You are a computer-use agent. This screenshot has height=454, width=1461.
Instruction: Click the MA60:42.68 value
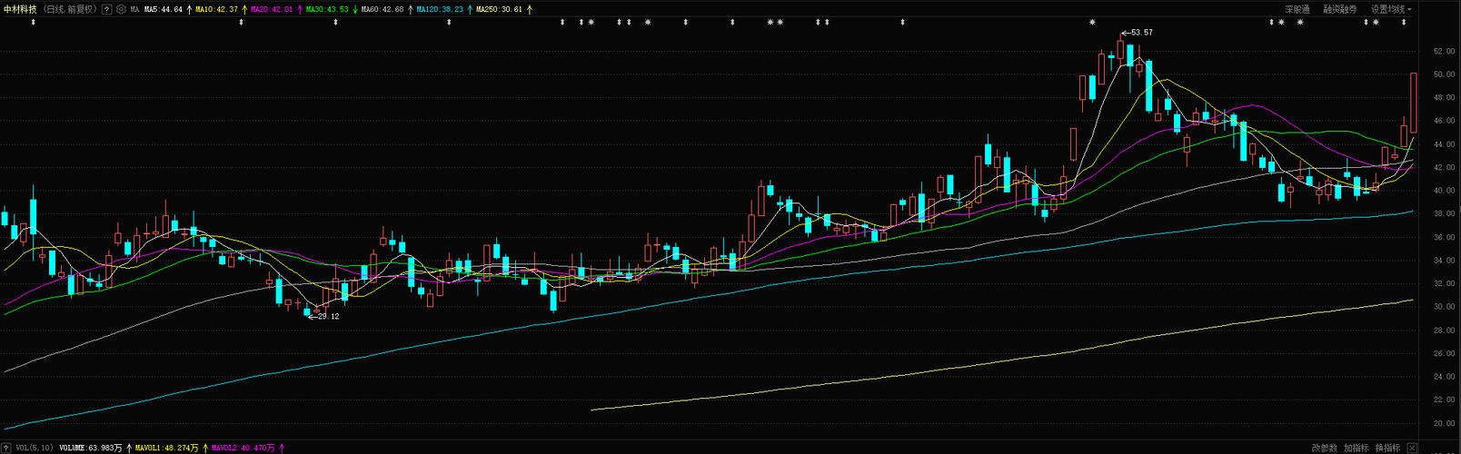pos(383,9)
